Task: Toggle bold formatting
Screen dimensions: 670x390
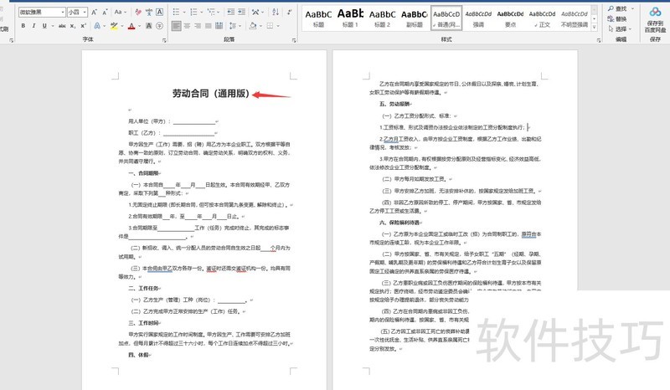Action: tap(23, 26)
